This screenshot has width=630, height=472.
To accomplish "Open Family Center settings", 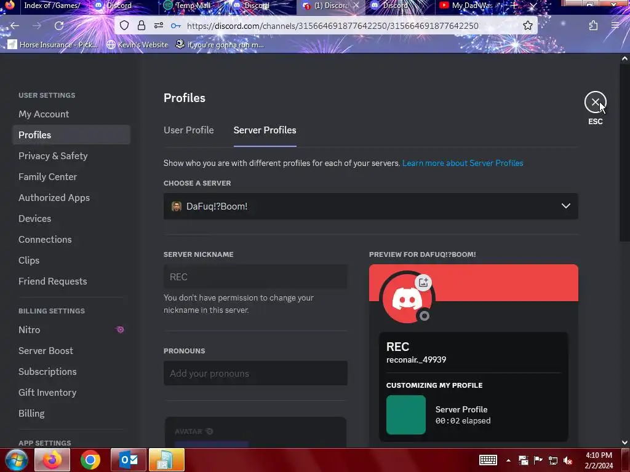I will click(47, 176).
